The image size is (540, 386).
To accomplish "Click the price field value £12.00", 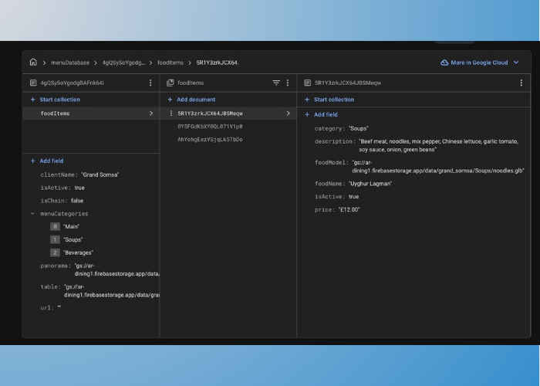I will [x=349, y=210].
